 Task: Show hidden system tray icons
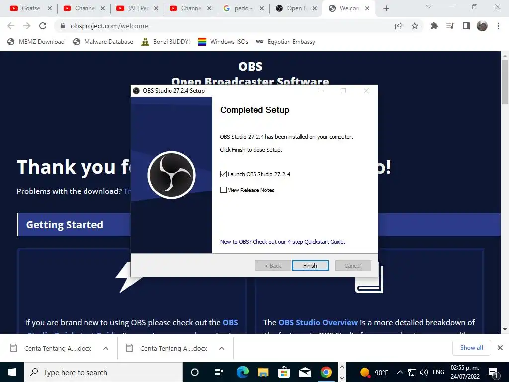(x=400, y=372)
